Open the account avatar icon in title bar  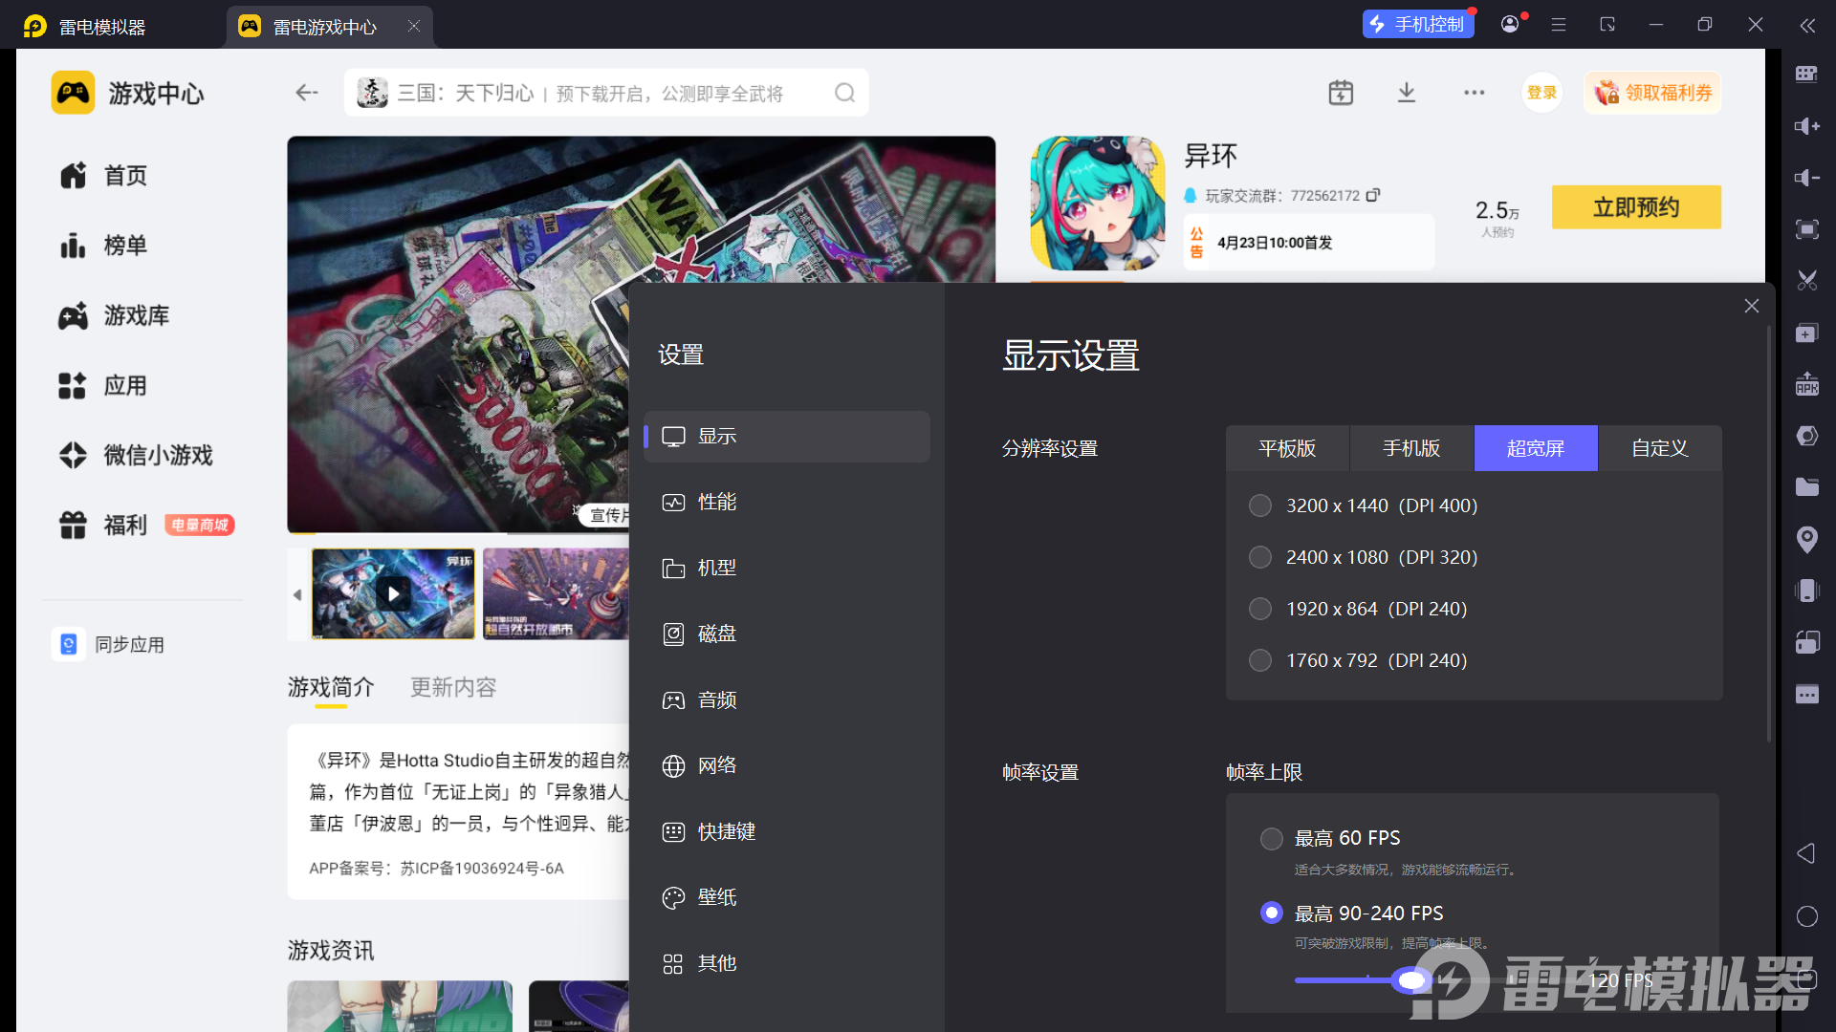[x=1510, y=24]
